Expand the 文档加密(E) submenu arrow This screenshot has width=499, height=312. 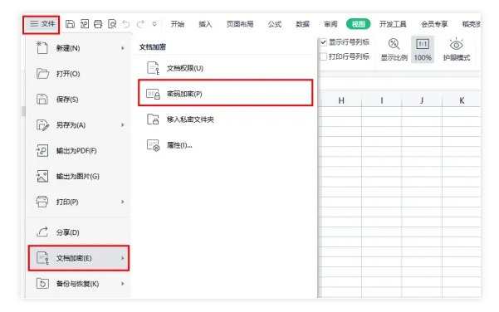123,258
